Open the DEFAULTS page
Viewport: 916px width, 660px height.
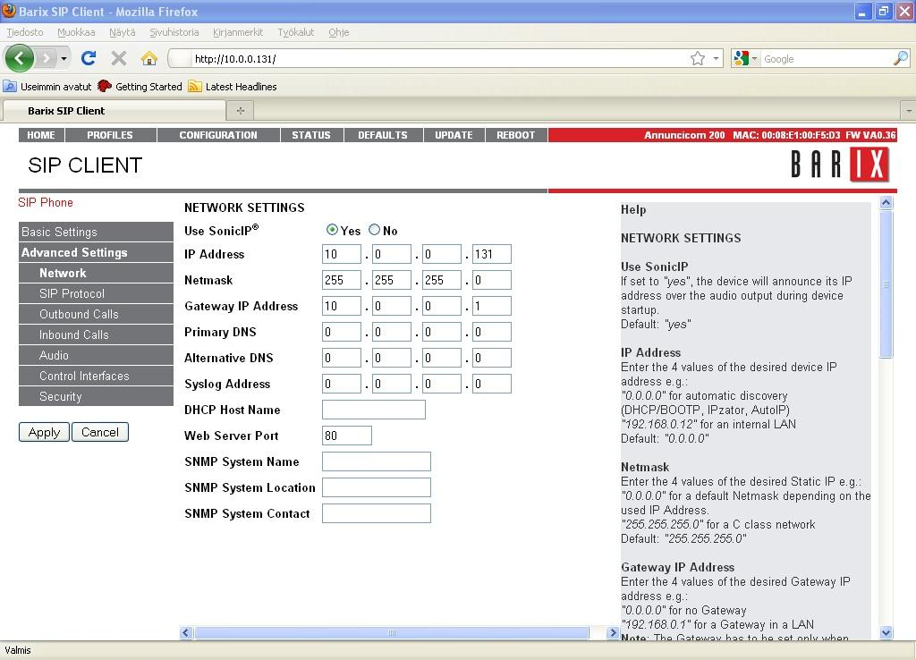click(x=383, y=135)
